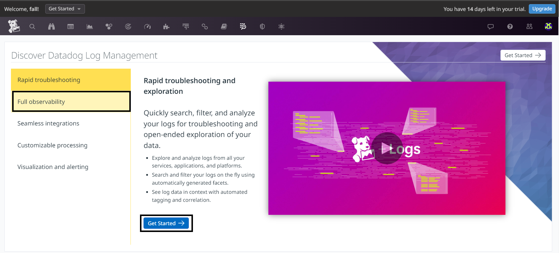Viewport: 559px width, 253px height.
Task: Open the monitors target icon
Action: (128, 27)
